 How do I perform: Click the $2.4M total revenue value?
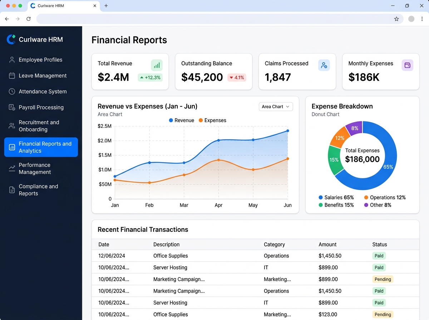coord(113,77)
